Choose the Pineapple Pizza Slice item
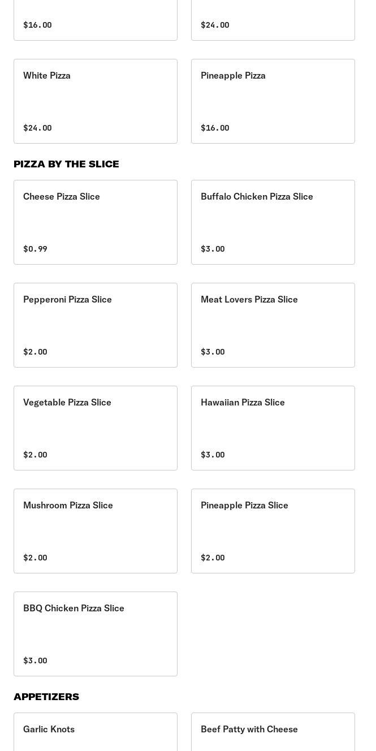 pos(273,530)
